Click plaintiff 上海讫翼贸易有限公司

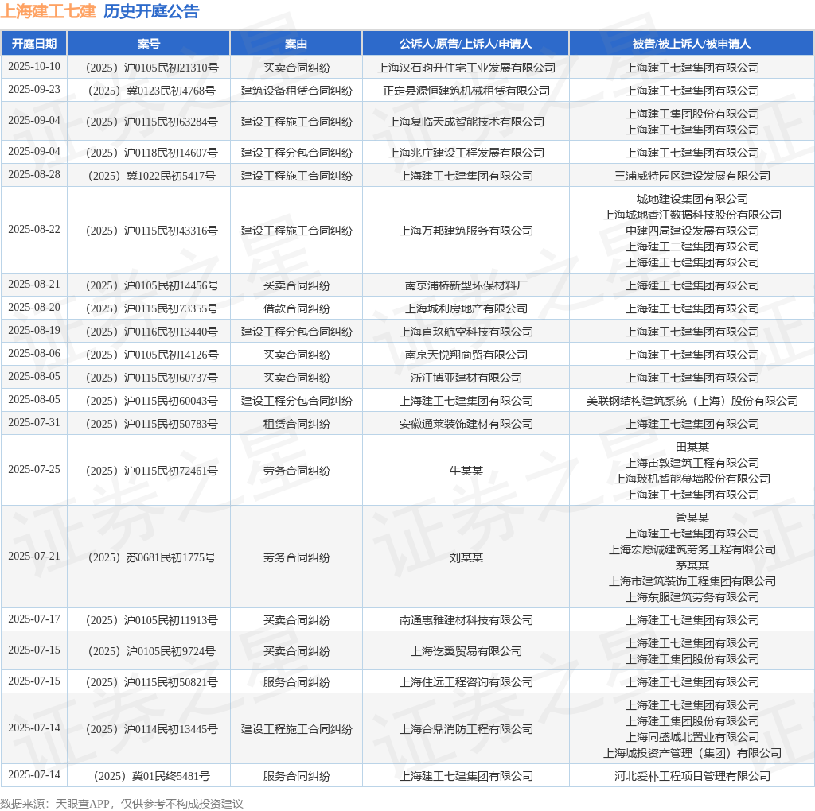466,651
